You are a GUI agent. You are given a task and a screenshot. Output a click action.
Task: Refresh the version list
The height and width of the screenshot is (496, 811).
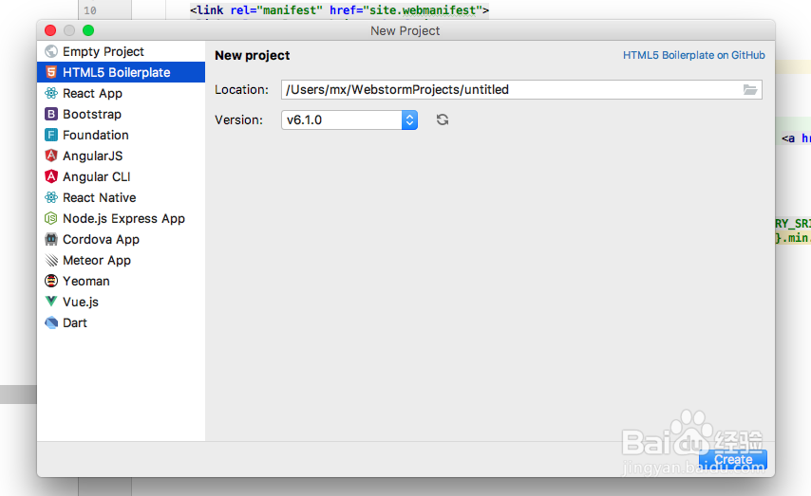click(443, 119)
